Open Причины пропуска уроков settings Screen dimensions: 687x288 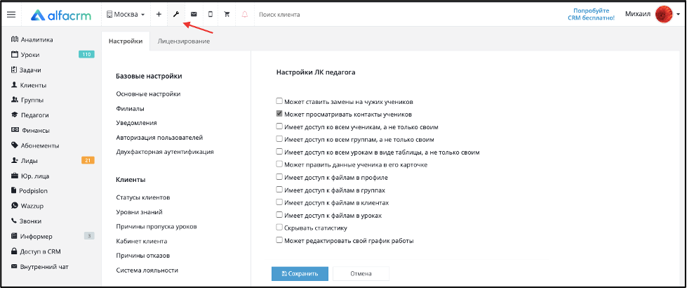[156, 227]
